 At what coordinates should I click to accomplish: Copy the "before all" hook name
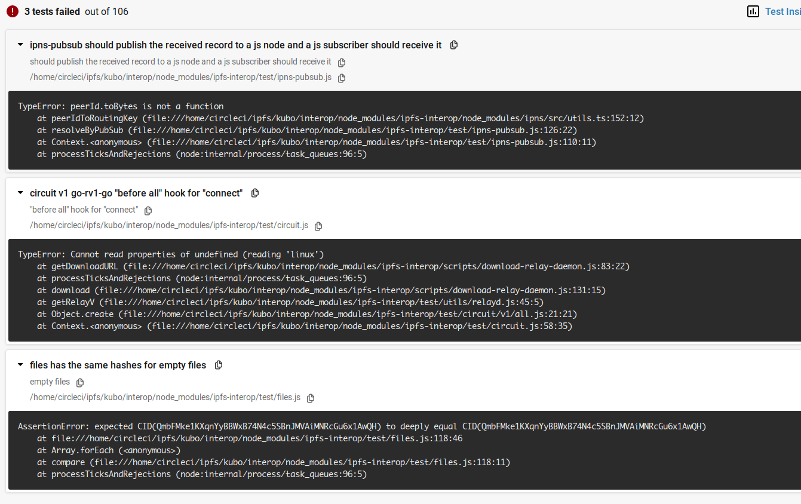pyautogui.click(x=148, y=210)
